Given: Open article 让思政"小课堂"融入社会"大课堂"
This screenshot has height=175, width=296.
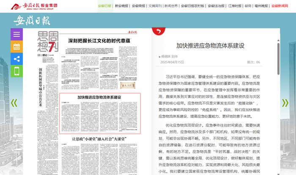Looking at the screenshot, I should [99, 139].
